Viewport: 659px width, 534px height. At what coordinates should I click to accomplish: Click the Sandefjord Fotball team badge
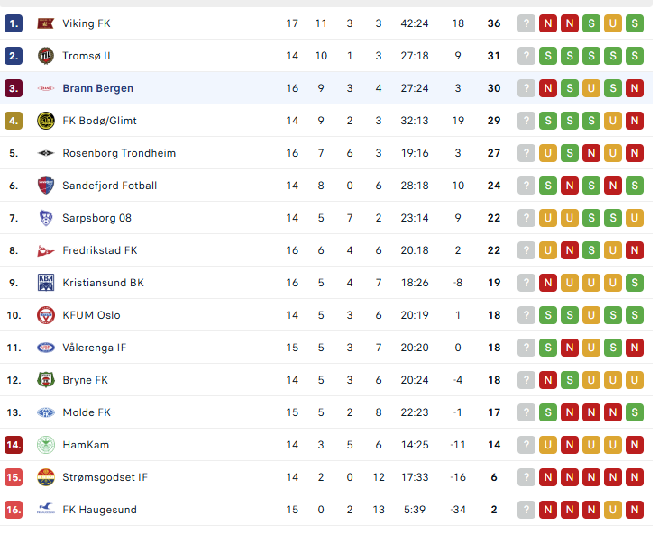[x=45, y=186]
